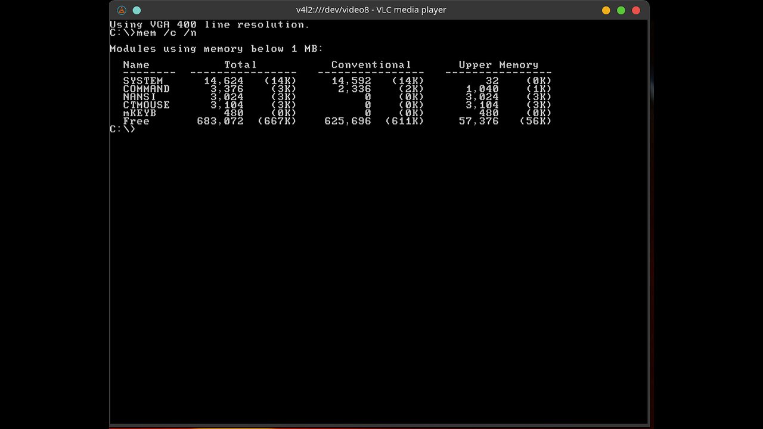Click the 'Free' row label
The height and width of the screenshot is (429, 763).
(137, 121)
